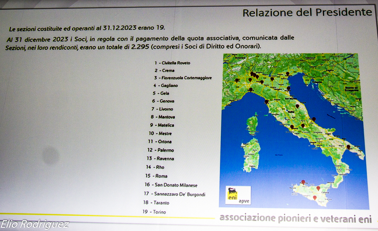Click the total "2.295" in the paragraph
The height and width of the screenshot is (231, 378).
[x=140, y=47]
